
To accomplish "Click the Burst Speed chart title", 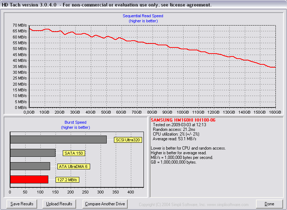I will 75,122.
